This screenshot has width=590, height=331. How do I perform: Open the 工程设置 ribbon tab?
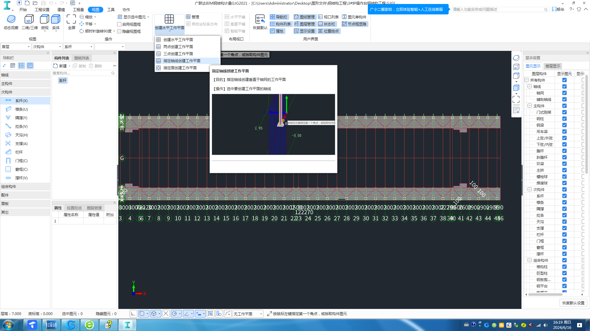click(42, 10)
